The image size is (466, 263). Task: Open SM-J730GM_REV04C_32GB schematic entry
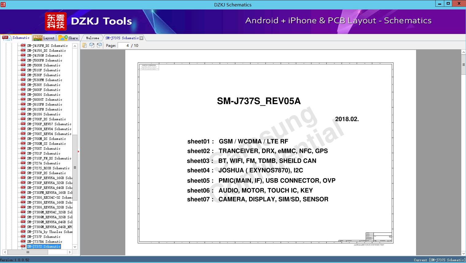(50, 212)
